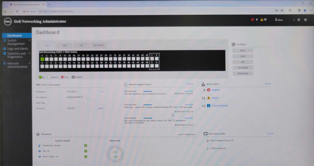Screen dimensions: 314x166
Task: Click View All for Active Alerts
Action: pyautogui.click(x=267, y=84)
